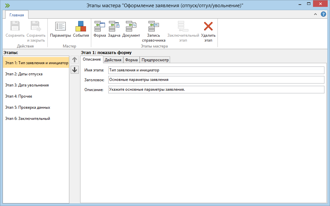Open the Описание tab

tap(92, 60)
